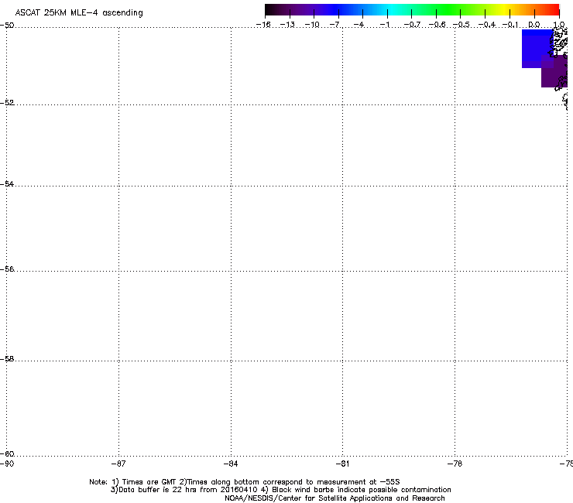Click the '-16' color scale label
Screen dimensions: 573x503
[263, 25]
